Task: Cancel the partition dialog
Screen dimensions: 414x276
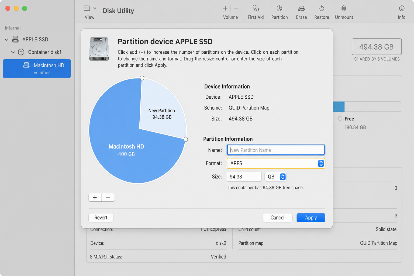Action: pos(277,218)
